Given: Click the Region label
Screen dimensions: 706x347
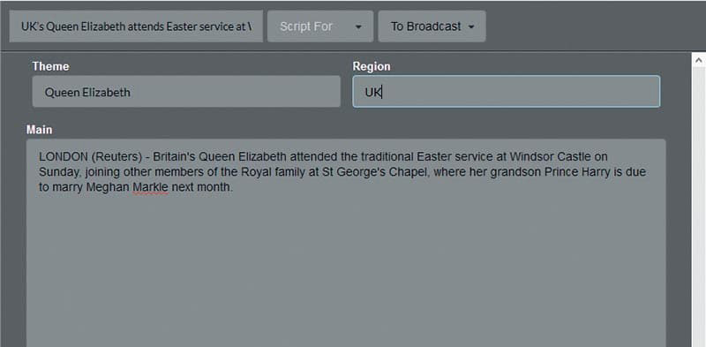Looking at the screenshot, I should point(372,67).
